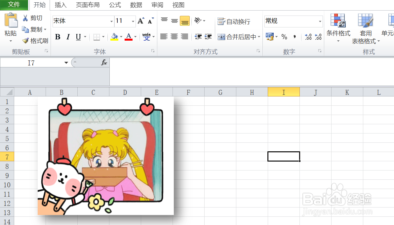Viewport: 394px width, 225px height.
Task: Click the text orientation icon
Action: (x=198, y=20)
